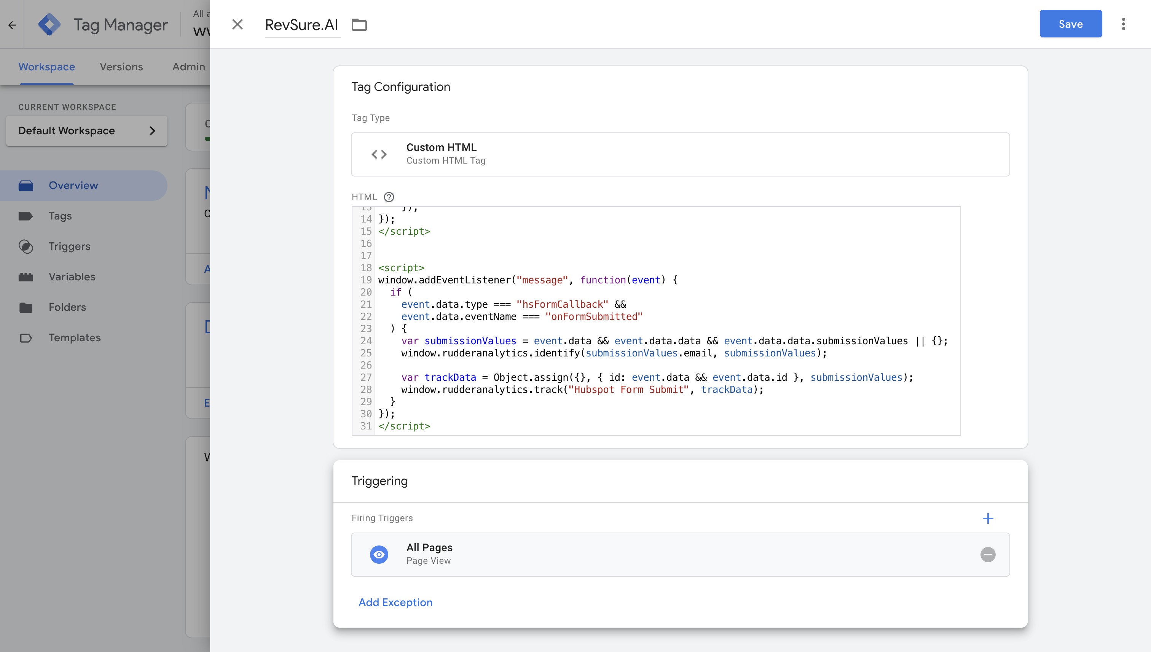Close the RevSure.AI tag editor

pos(238,25)
